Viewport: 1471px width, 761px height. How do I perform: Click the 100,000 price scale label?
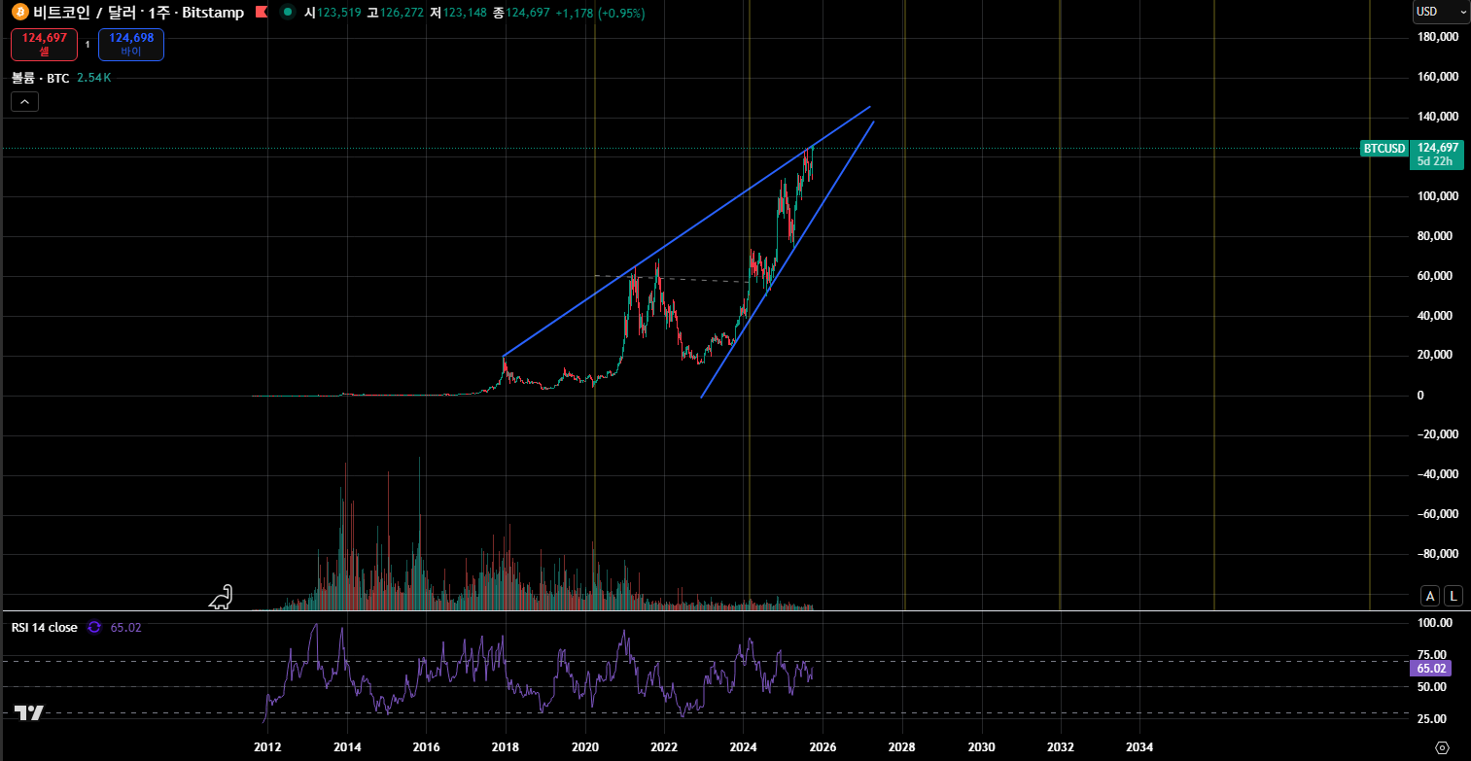[x=1437, y=196]
